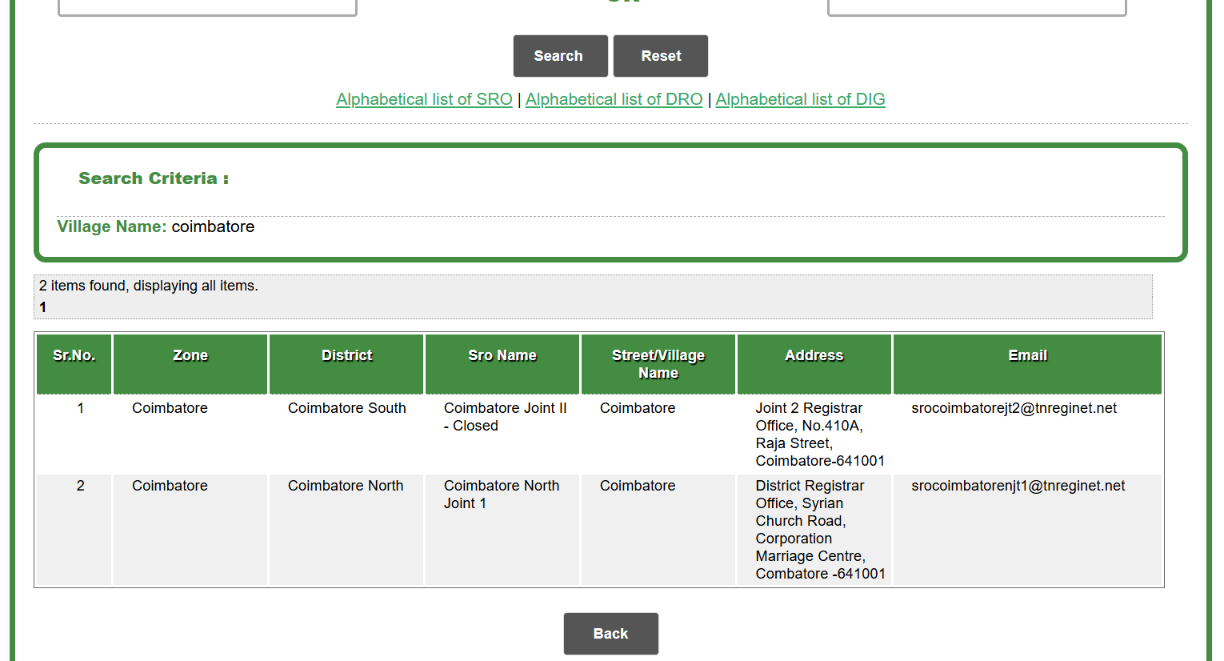This screenshot has height=661, width=1224.
Task: Click serial number 2 in second row
Action: (80, 486)
